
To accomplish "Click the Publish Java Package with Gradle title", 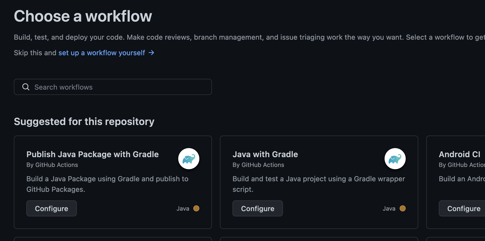I will click(93, 154).
